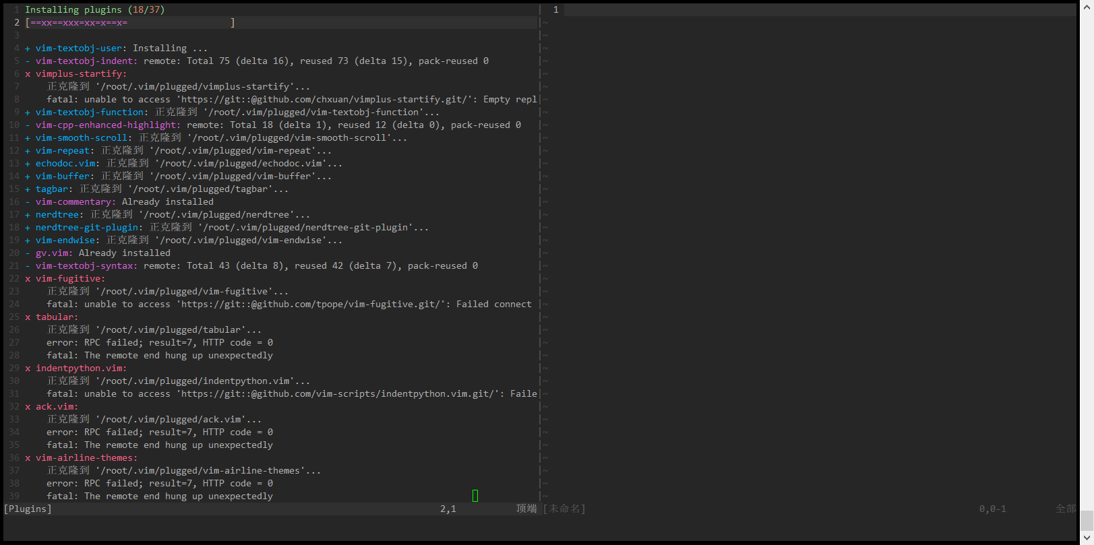This screenshot has width=1094, height=545.
Task: Click the vim-commentary plugin name
Action: click(73, 201)
